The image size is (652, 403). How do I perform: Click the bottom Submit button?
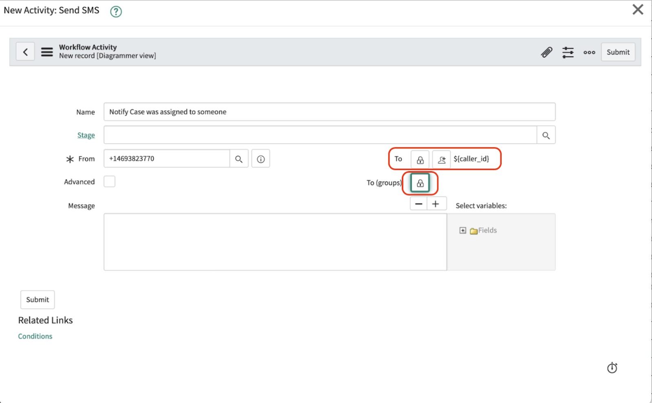click(x=37, y=300)
